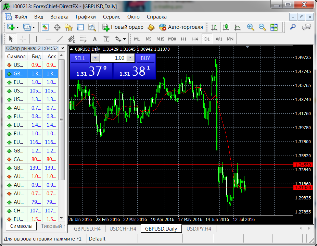Select the text label tool
Image resolution: width=317 pixels, height=246 pixels.
pyautogui.click(x=106, y=39)
